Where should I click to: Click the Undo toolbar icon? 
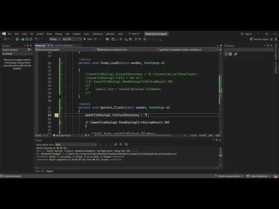(x=36, y=39)
